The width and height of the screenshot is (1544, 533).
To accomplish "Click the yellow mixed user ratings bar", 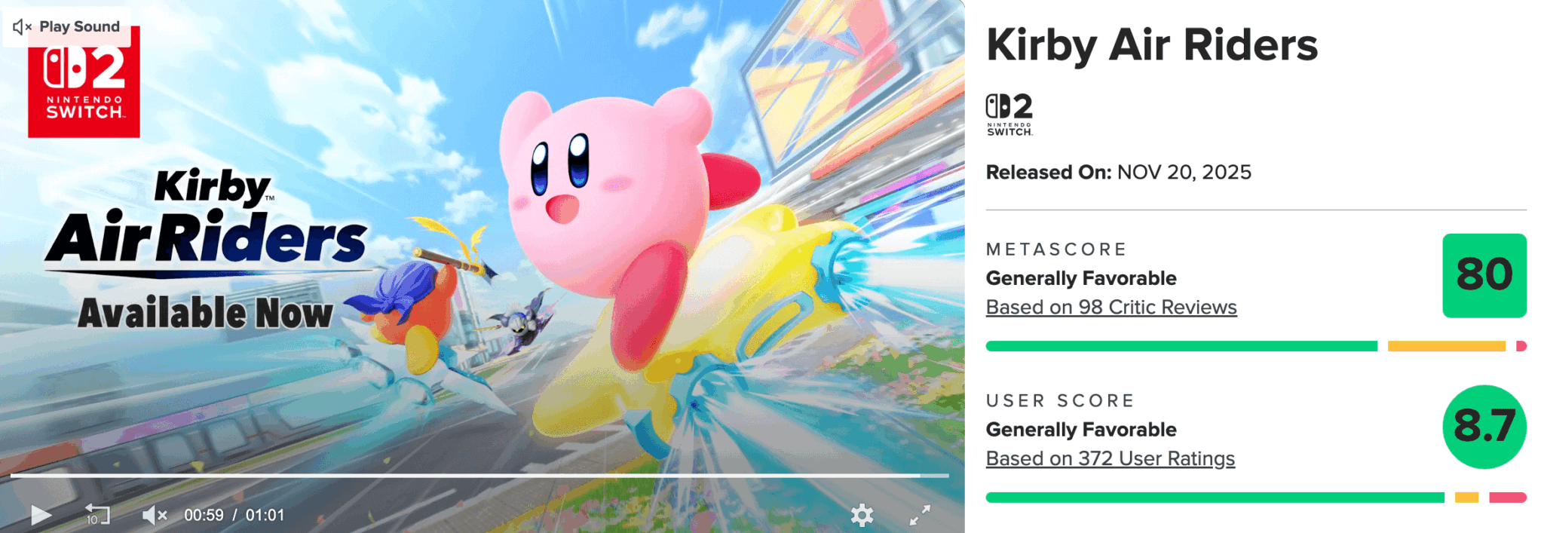I will pyautogui.click(x=1466, y=498).
